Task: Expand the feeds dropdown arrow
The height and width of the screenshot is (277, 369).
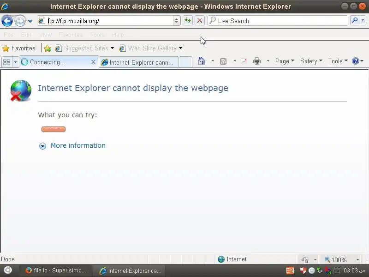Action: [x=235, y=61]
